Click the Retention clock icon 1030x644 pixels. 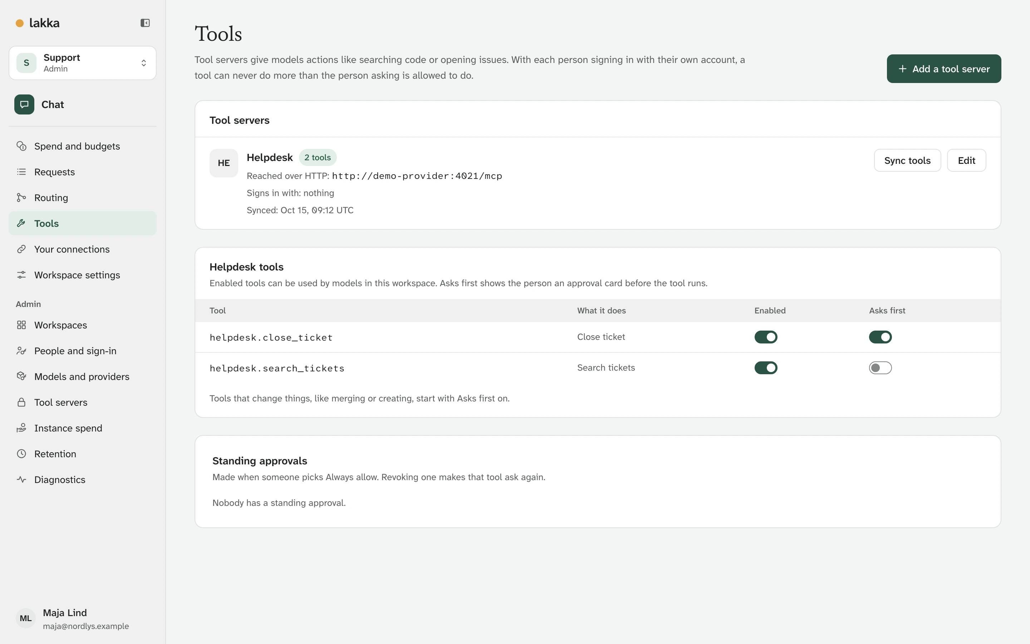tap(21, 454)
